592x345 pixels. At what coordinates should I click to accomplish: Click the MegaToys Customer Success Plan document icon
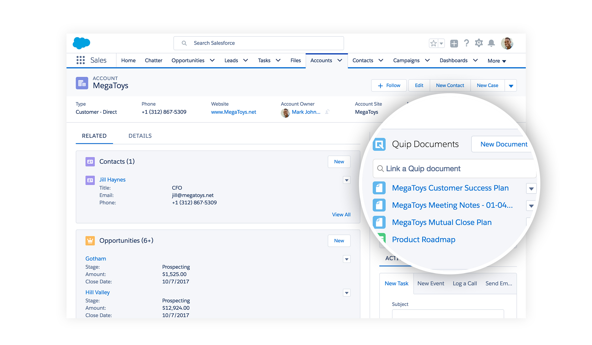click(x=379, y=188)
